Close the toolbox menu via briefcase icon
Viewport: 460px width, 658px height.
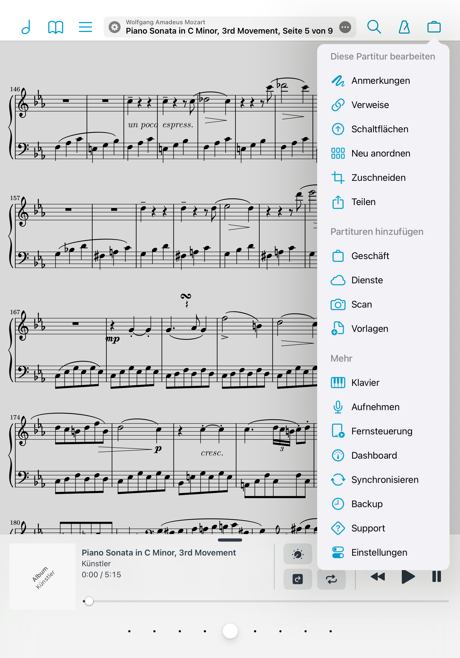pyautogui.click(x=434, y=27)
